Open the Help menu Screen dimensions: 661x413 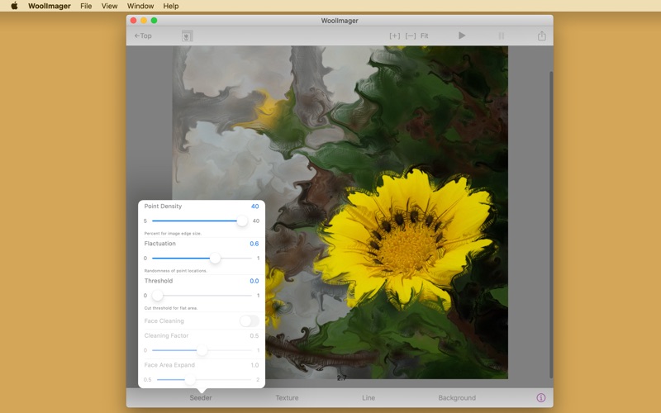[171, 6]
